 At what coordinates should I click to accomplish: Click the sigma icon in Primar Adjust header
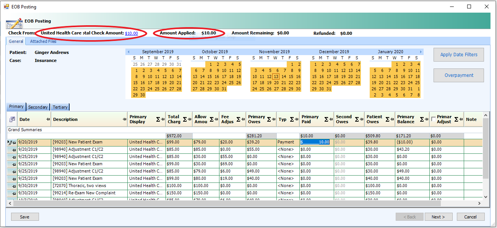tap(456, 119)
